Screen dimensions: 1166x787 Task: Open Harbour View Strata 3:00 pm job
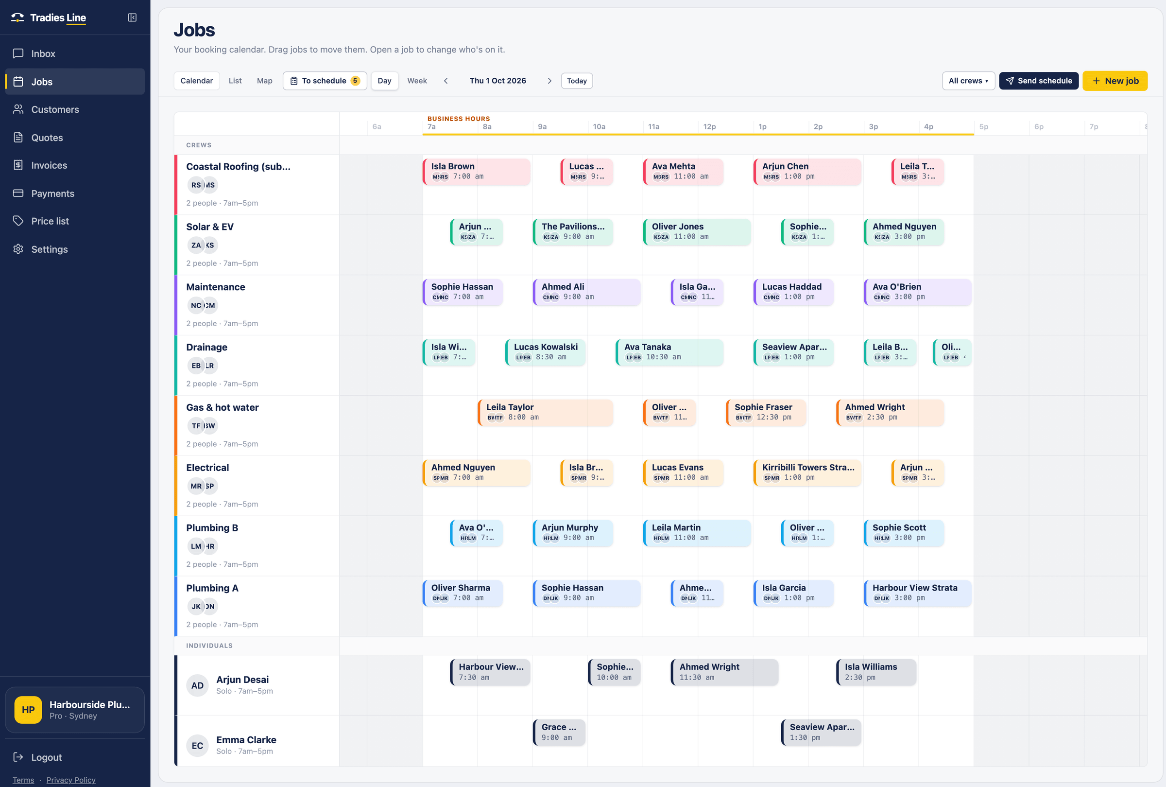pos(918,593)
